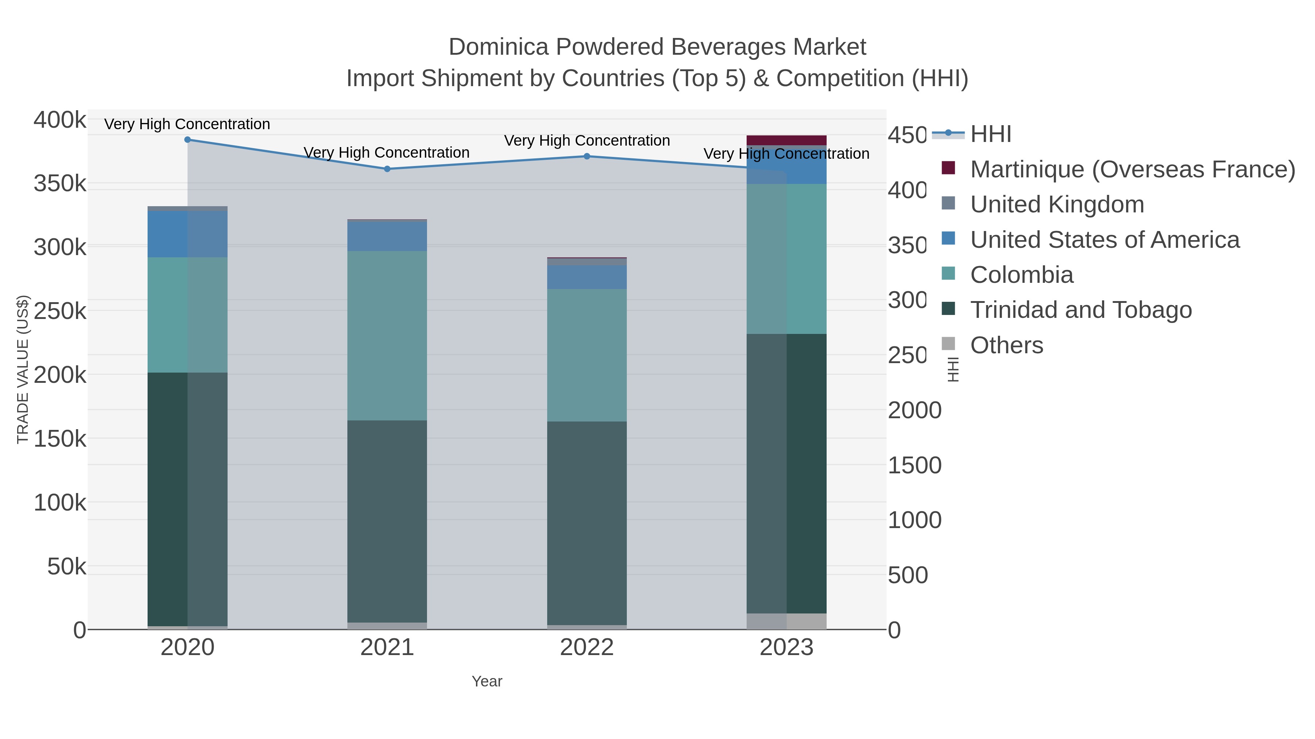Click the Dominica Powdered Beverages Market title
Viewport: 1315px width, 739px height.
coord(657,47)
